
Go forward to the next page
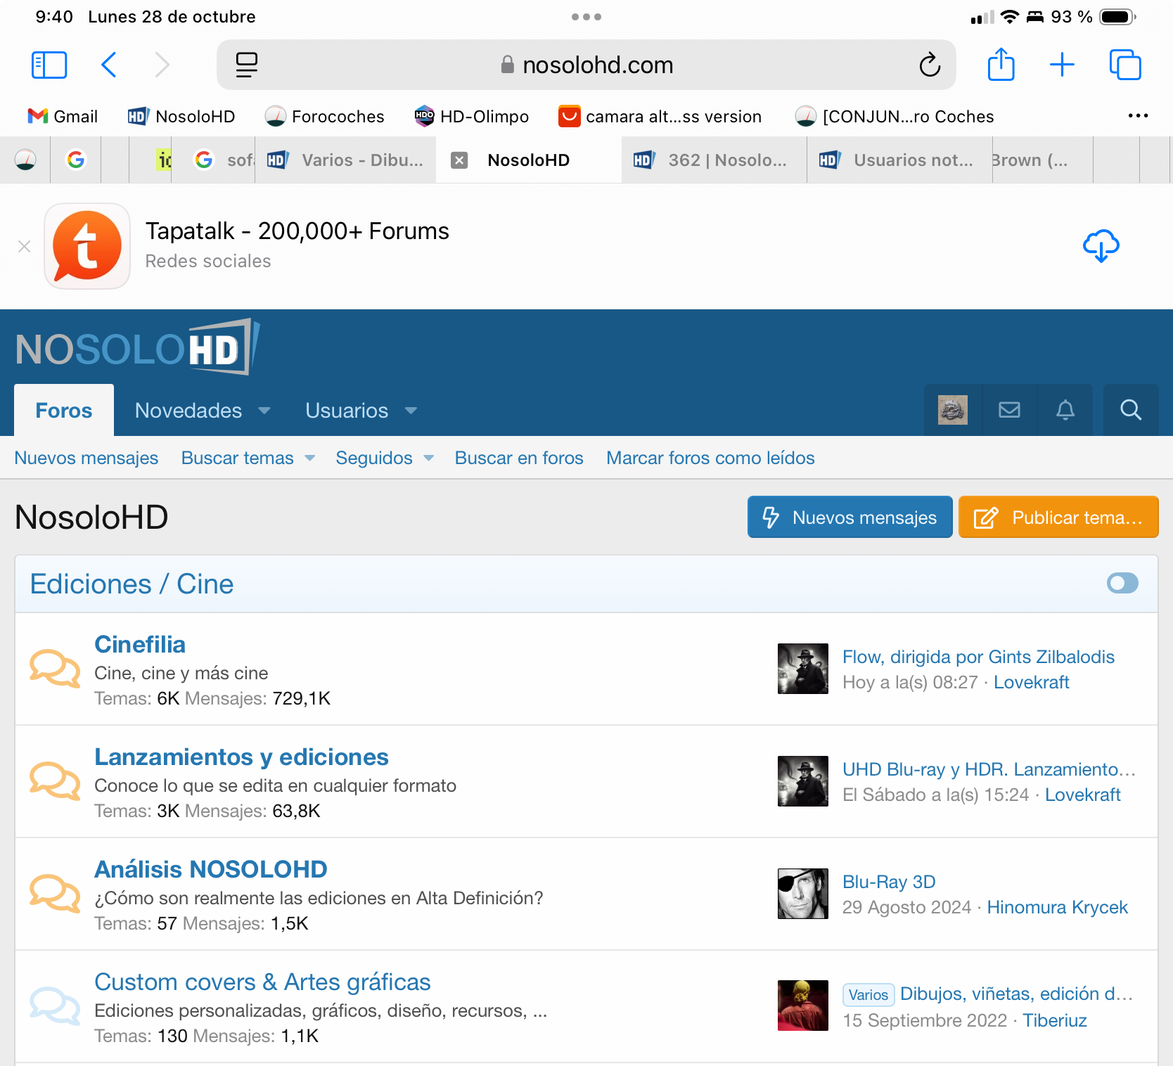(162, 65)
